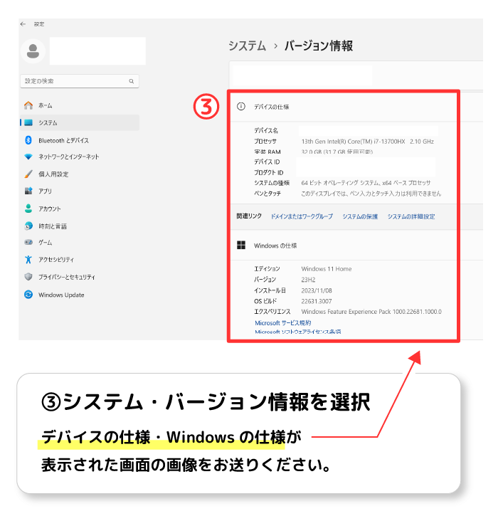Click the アクセシビリティ person icon
This screenshot has height=516, width=503.
click(x=28, y=260)
